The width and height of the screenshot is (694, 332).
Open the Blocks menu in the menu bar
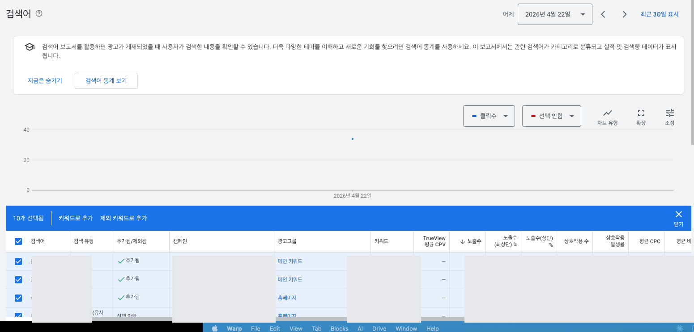click(x=339, y=328)
